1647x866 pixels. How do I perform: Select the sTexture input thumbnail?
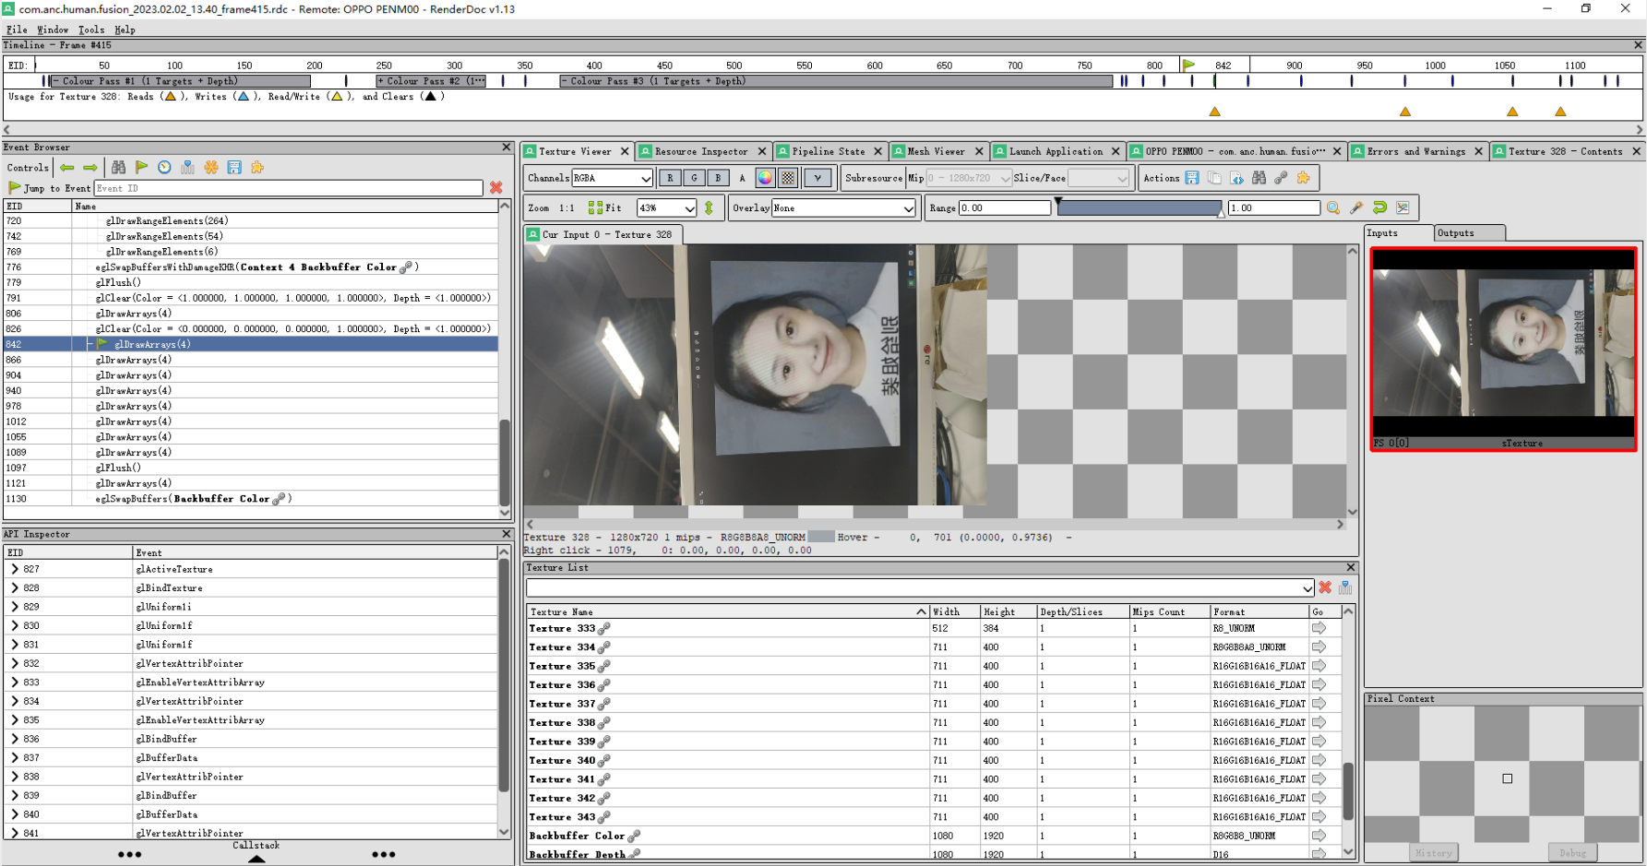[1504, 349]
